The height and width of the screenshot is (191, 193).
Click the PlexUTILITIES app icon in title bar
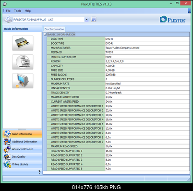pos(5,4)
